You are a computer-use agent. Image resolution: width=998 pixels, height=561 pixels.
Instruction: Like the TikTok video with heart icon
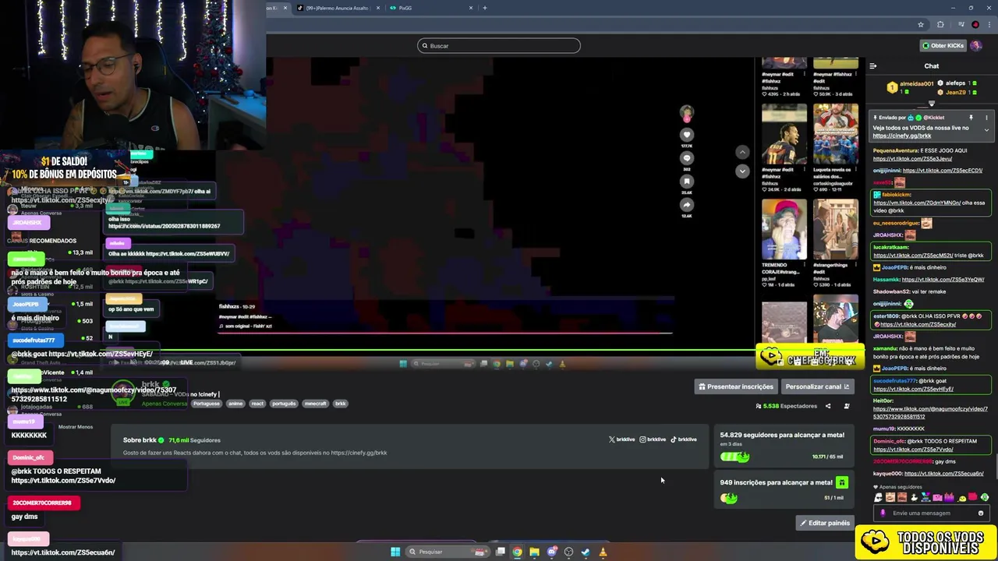click(687, 135)
